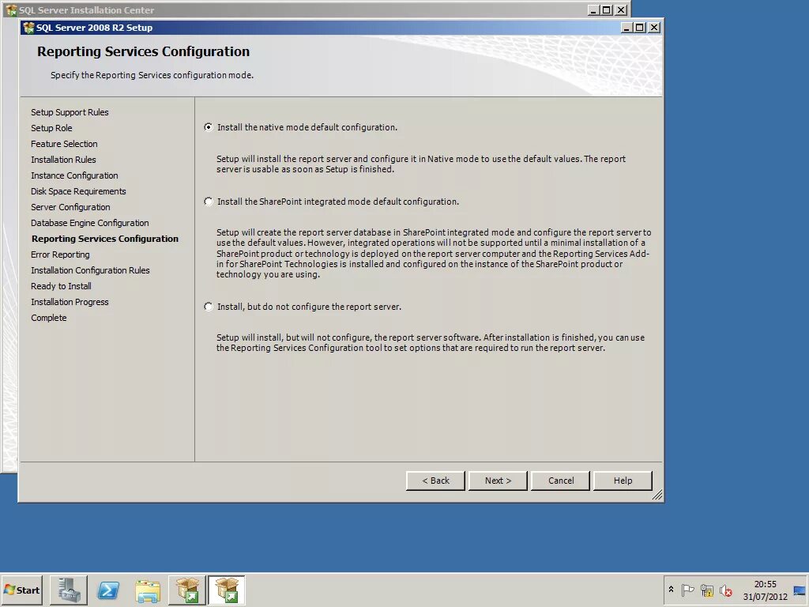
Task: Switch to SQL Server 2008 R2 Setup taskbar item
Action: (227, 590)
